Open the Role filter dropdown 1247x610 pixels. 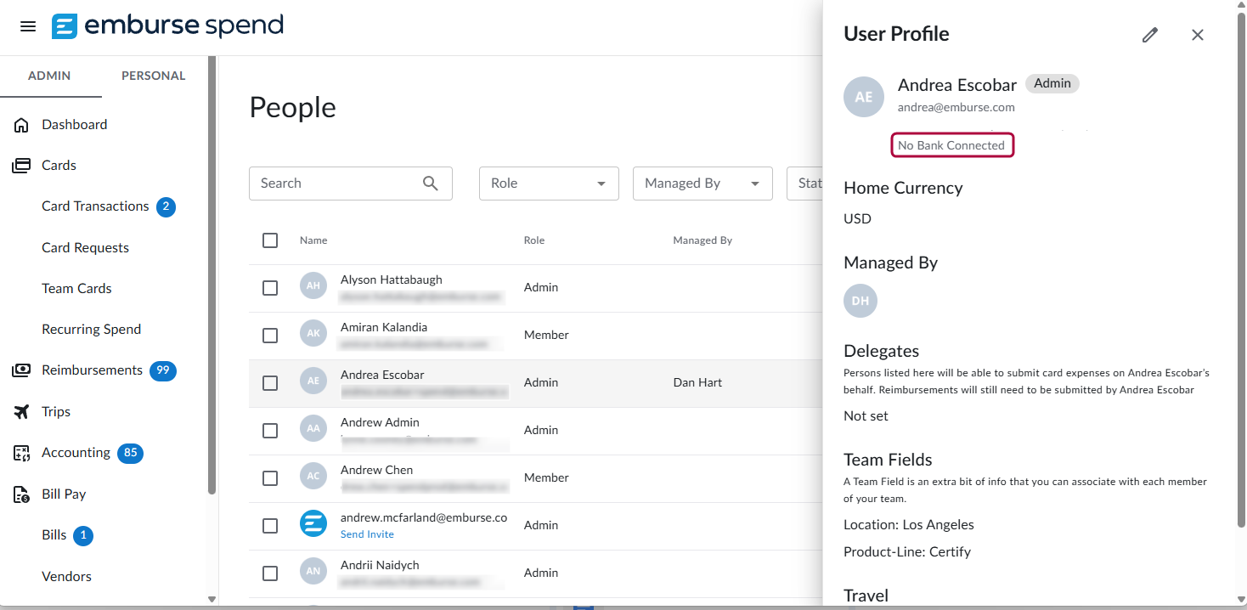click(549, 184)
